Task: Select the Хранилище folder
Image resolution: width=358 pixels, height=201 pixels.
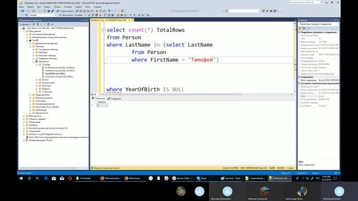Action: 41,110
